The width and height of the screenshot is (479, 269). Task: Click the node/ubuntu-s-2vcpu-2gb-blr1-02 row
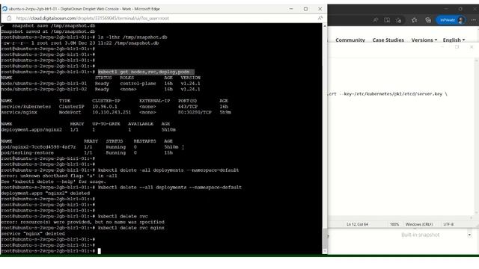click(x=100, y=90)
